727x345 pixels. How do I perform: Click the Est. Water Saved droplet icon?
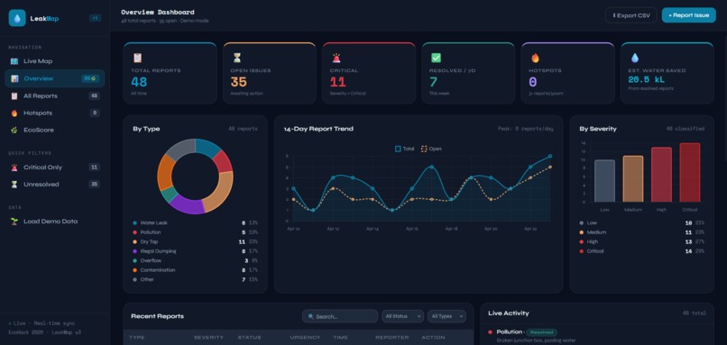(635, 58)
